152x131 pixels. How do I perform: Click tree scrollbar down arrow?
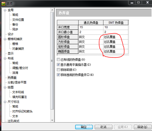pos(52,120)
